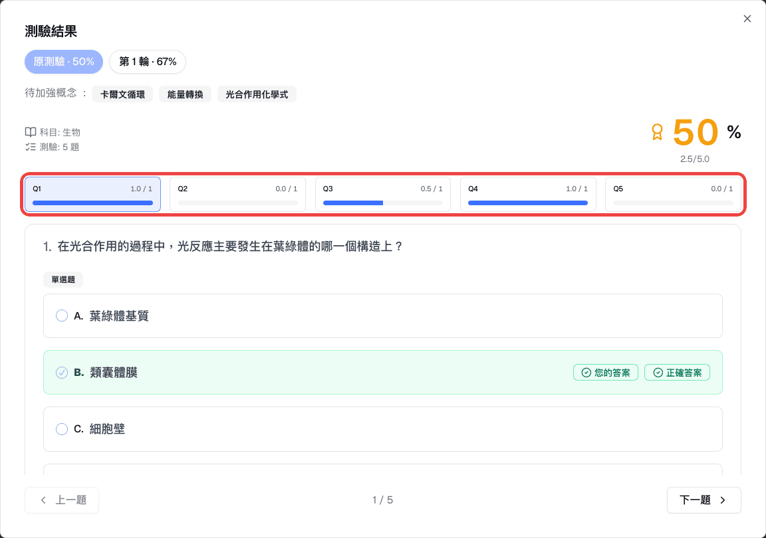Viewport: 766px width, 538px height.
Task: Open the Q3 question card
Action: coord(383,195)
